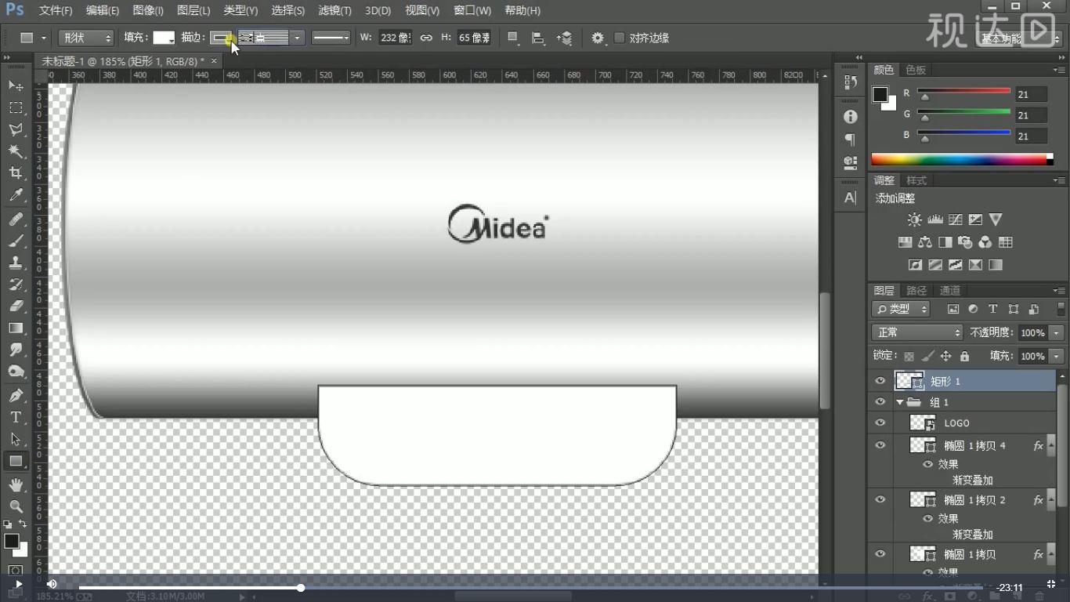Open the 类型 layer filter dropdown
This screenshot has height=602, width=1070.
click(x=901, y=309)
